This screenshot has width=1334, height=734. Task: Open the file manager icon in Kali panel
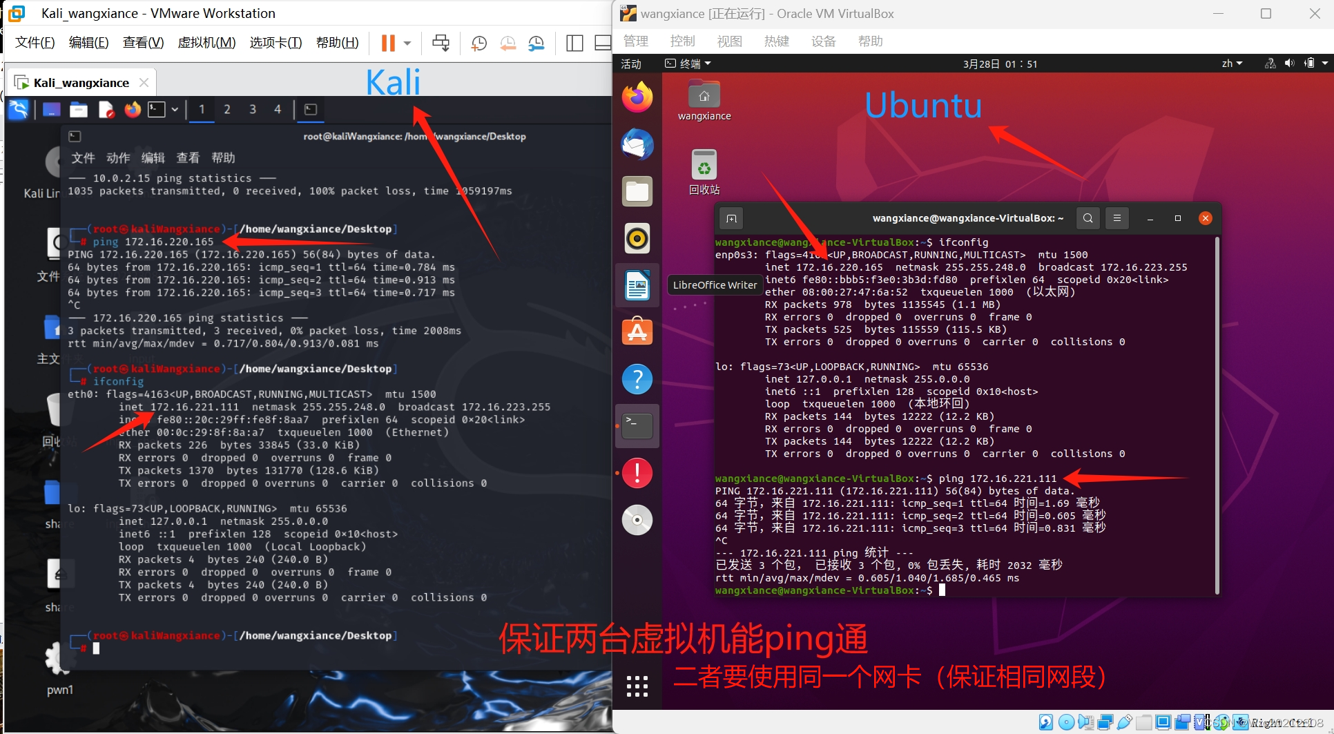pyautogui.click(x=79, y=109)
